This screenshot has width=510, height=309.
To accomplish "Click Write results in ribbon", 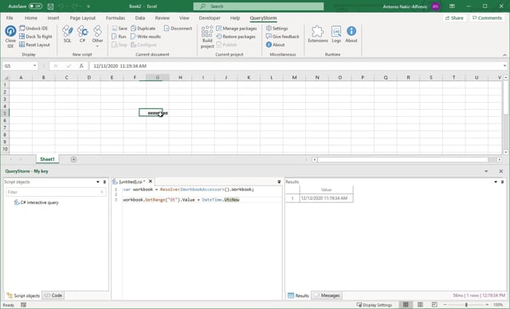I will pyautogui.click(x=146, y=37).
